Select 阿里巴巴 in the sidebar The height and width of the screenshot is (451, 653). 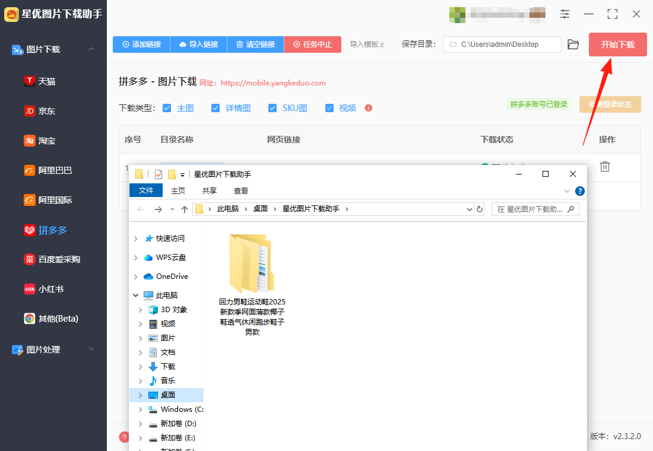48,170
